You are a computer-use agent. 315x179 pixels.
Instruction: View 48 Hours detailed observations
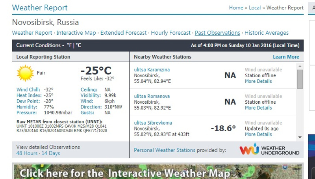pyautogui.click(x=27, y=153)
